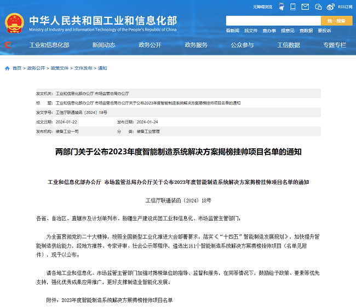The width and height of the screenshot is (356, 307).
Task: Focus the site search input box
Action: point(273,21)
